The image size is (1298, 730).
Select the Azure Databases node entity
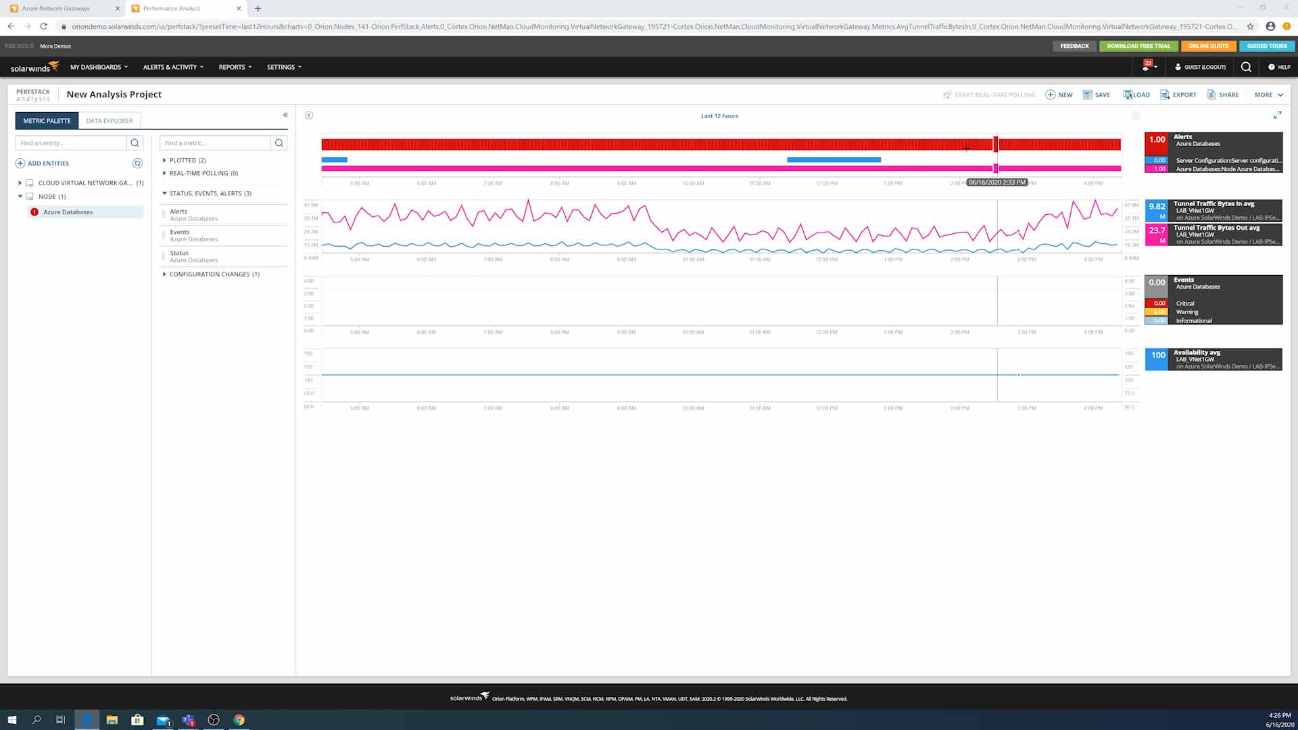click(x=68, y=212)
